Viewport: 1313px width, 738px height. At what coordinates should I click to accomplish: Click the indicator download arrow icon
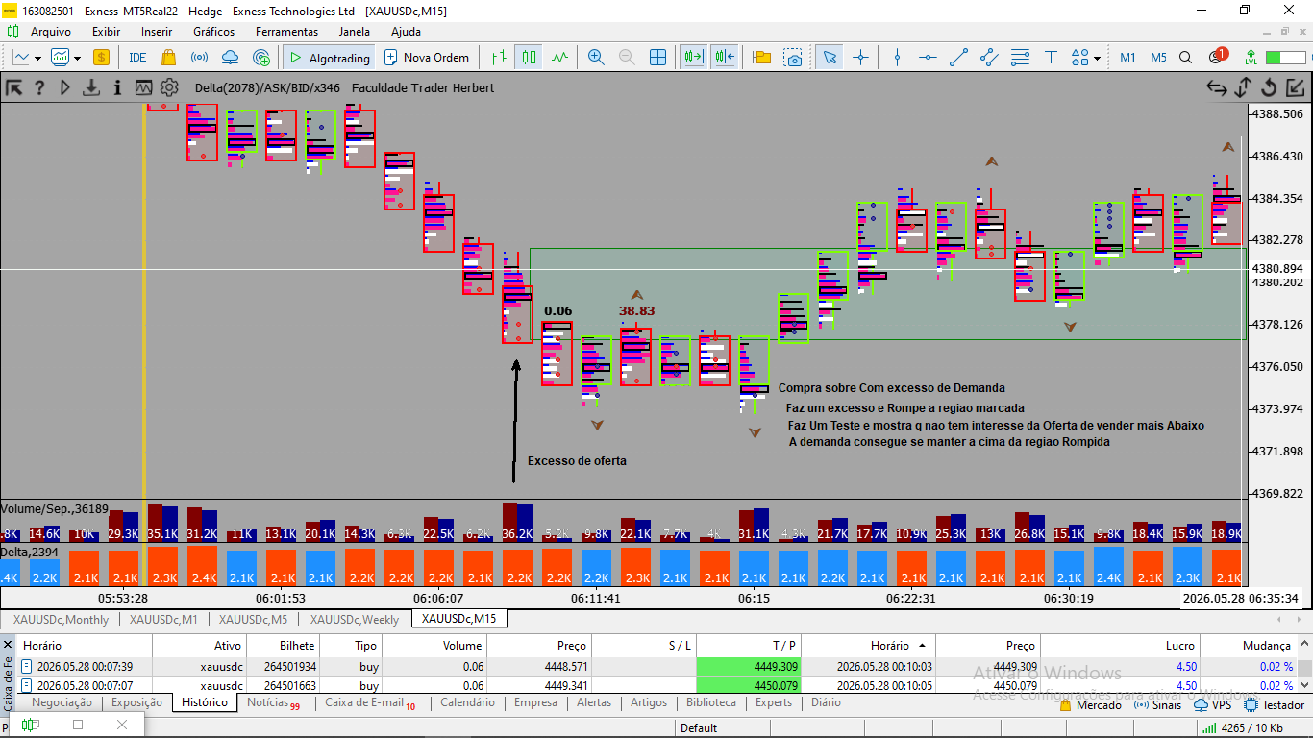click(x=91, y=87)
